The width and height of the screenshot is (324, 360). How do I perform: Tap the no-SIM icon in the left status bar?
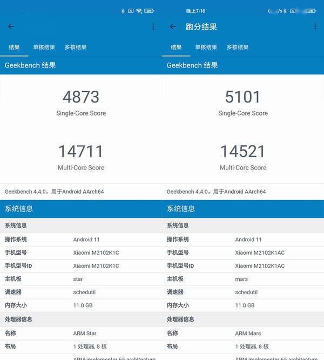[131, 11]
